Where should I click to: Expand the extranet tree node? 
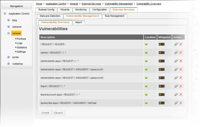point(8,27)
